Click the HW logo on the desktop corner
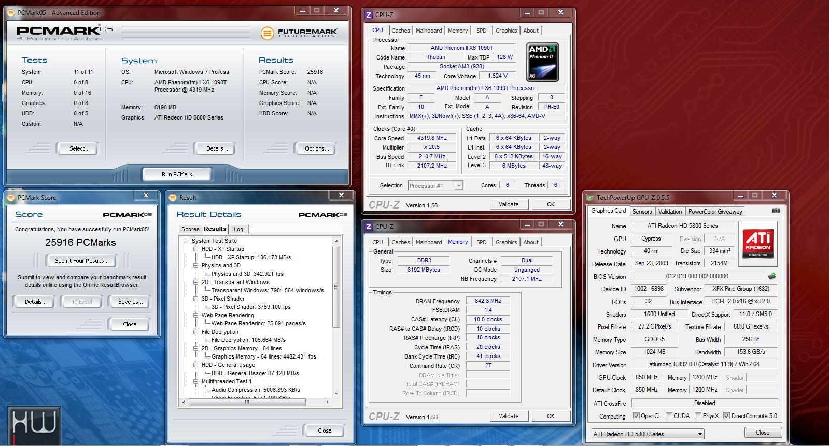The height and width of the screenshot is (446, 829). tap(34, 425)
